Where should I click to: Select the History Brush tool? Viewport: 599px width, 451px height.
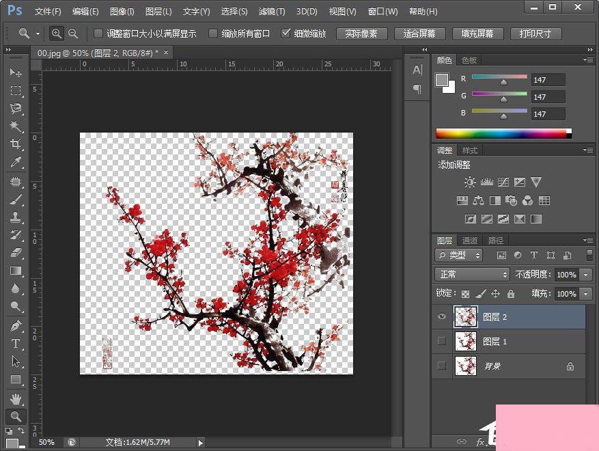coord(15,234)
